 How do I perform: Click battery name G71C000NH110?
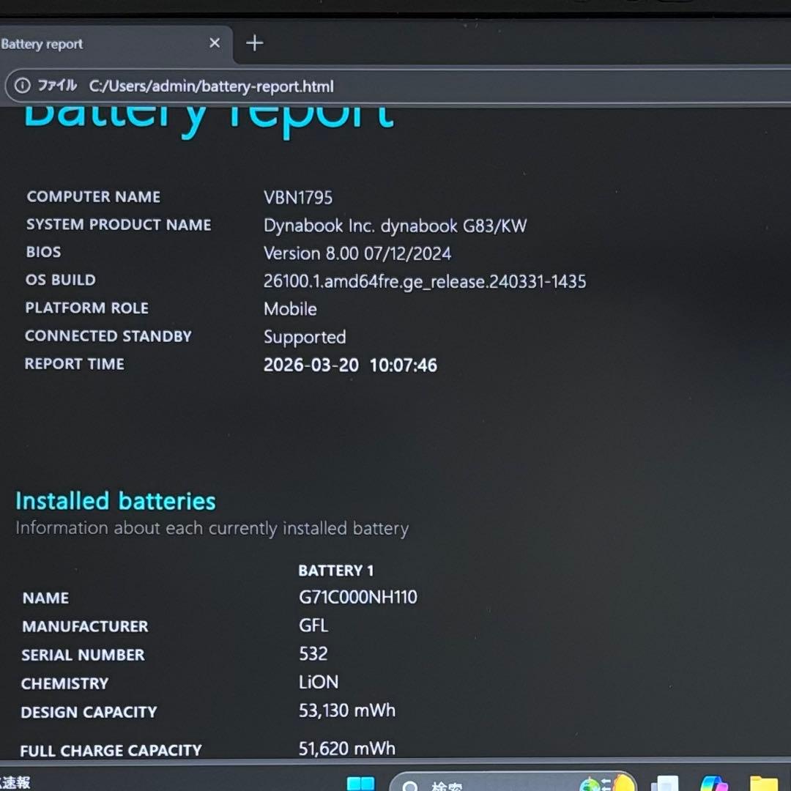pos(358,598)
